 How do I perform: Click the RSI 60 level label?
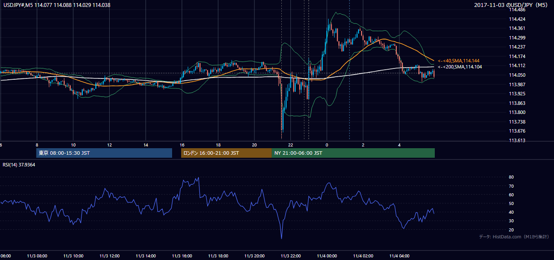coord(512,195)
